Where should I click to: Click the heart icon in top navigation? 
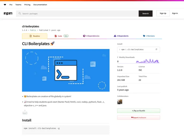(5, 5)
